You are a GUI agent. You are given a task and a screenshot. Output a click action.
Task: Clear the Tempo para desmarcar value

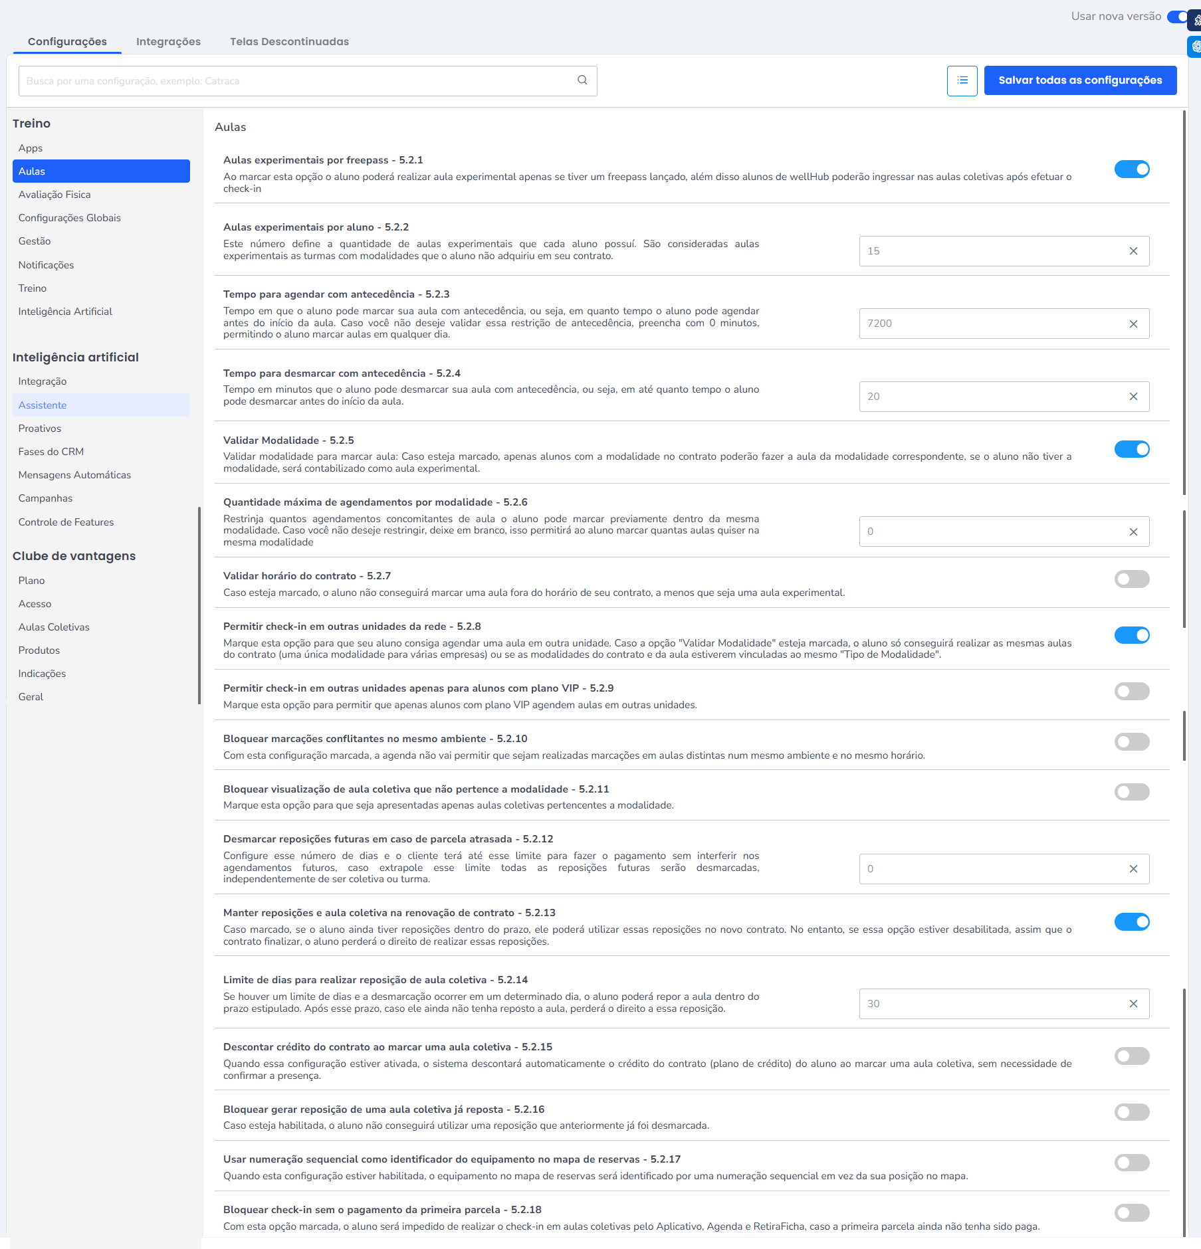1133,397
